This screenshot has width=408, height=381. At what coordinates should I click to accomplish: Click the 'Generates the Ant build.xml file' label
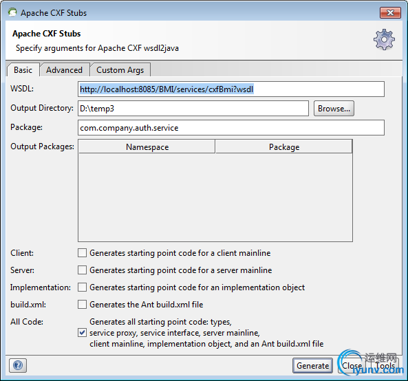(147, 305)
